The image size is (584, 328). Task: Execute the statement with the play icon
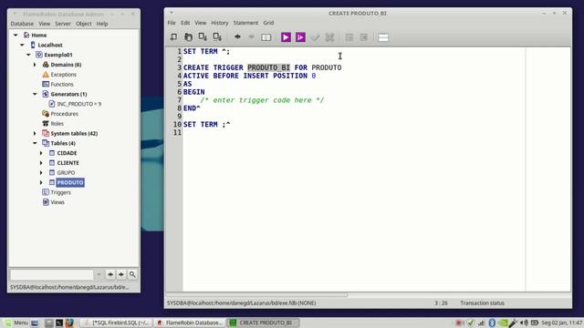(286, 37)
